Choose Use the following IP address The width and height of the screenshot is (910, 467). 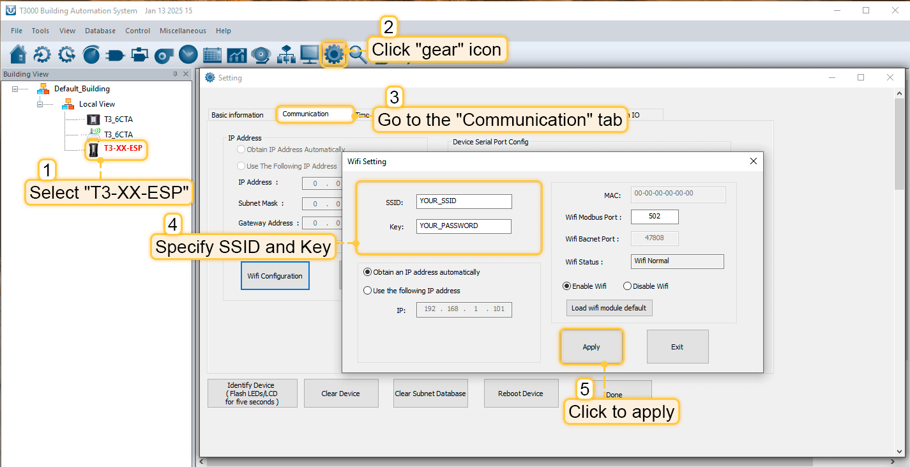pos(368,291)
